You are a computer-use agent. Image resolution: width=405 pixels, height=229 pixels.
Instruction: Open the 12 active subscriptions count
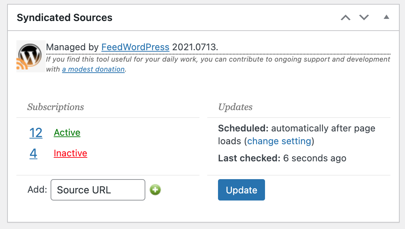click(x=36, y=133)
